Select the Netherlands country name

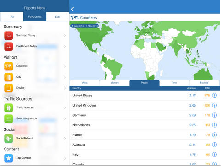click(x=81, y=125)
